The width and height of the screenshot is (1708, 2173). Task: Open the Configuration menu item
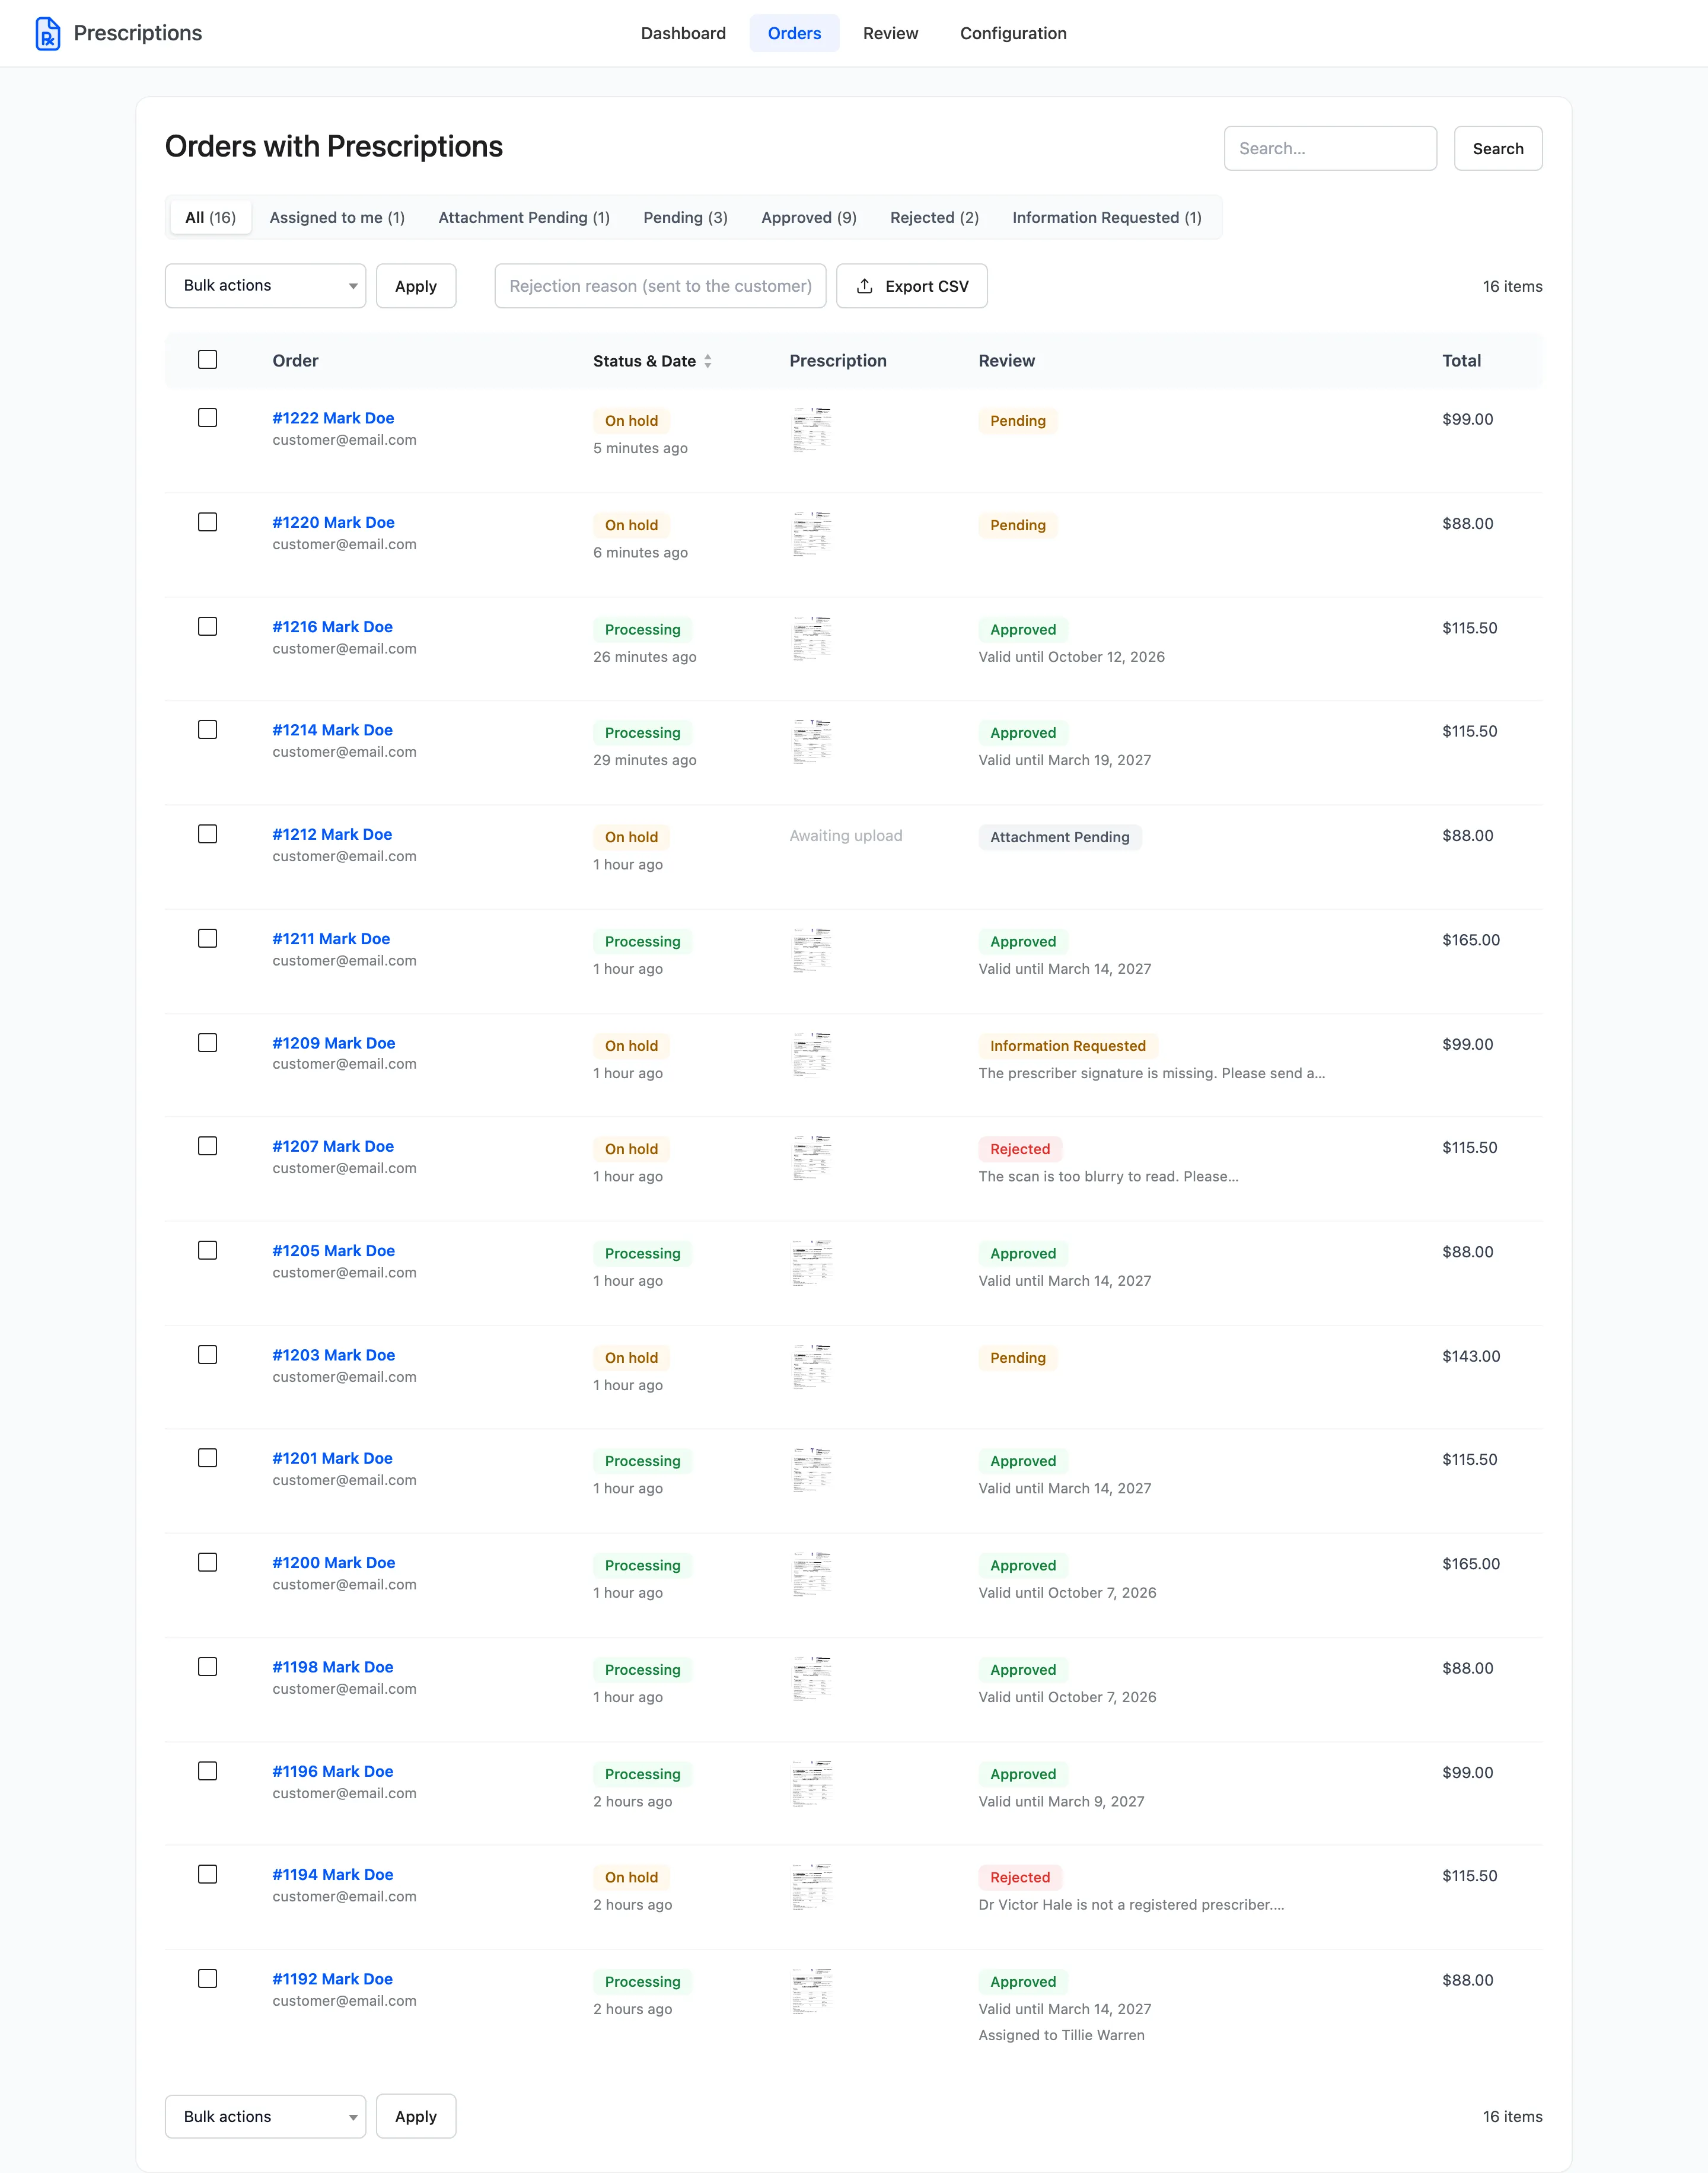(x=1013, y=33)
